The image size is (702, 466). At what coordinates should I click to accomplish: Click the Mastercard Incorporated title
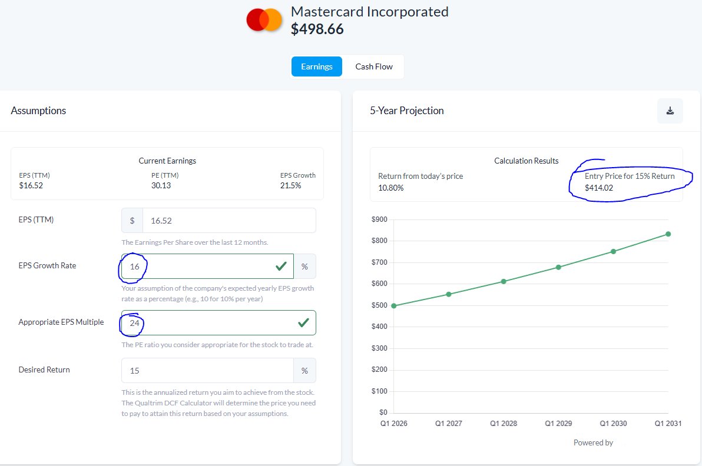(x=370, y=12)
